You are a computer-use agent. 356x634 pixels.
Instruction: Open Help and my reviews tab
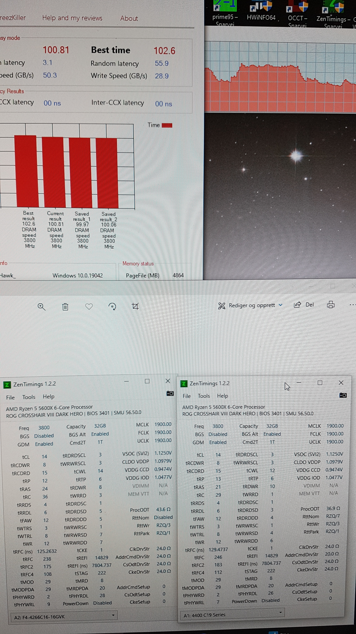[x=72, y=18]
